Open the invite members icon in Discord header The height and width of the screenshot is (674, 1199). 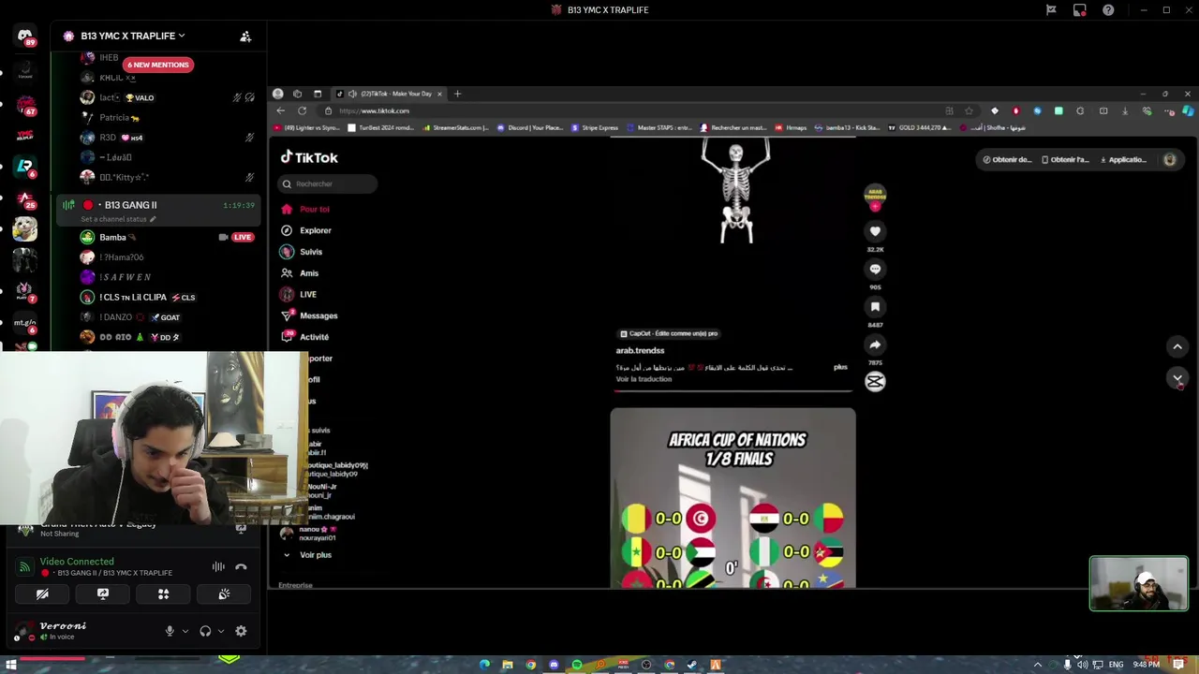click(x=245, y=37)
